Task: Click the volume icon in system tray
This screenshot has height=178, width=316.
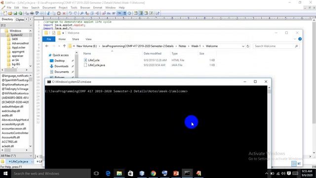Action: 283,174
